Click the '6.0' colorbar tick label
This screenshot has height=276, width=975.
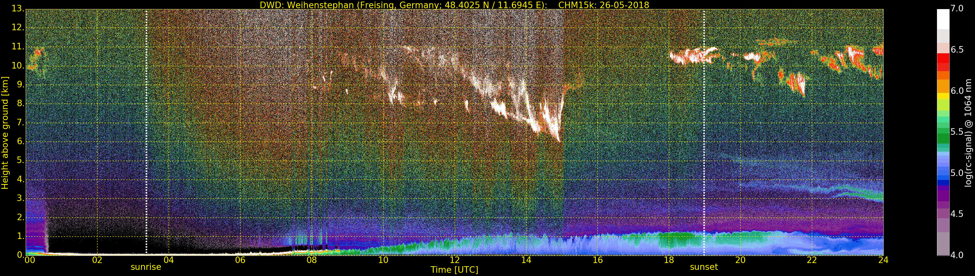click(957, 91)
